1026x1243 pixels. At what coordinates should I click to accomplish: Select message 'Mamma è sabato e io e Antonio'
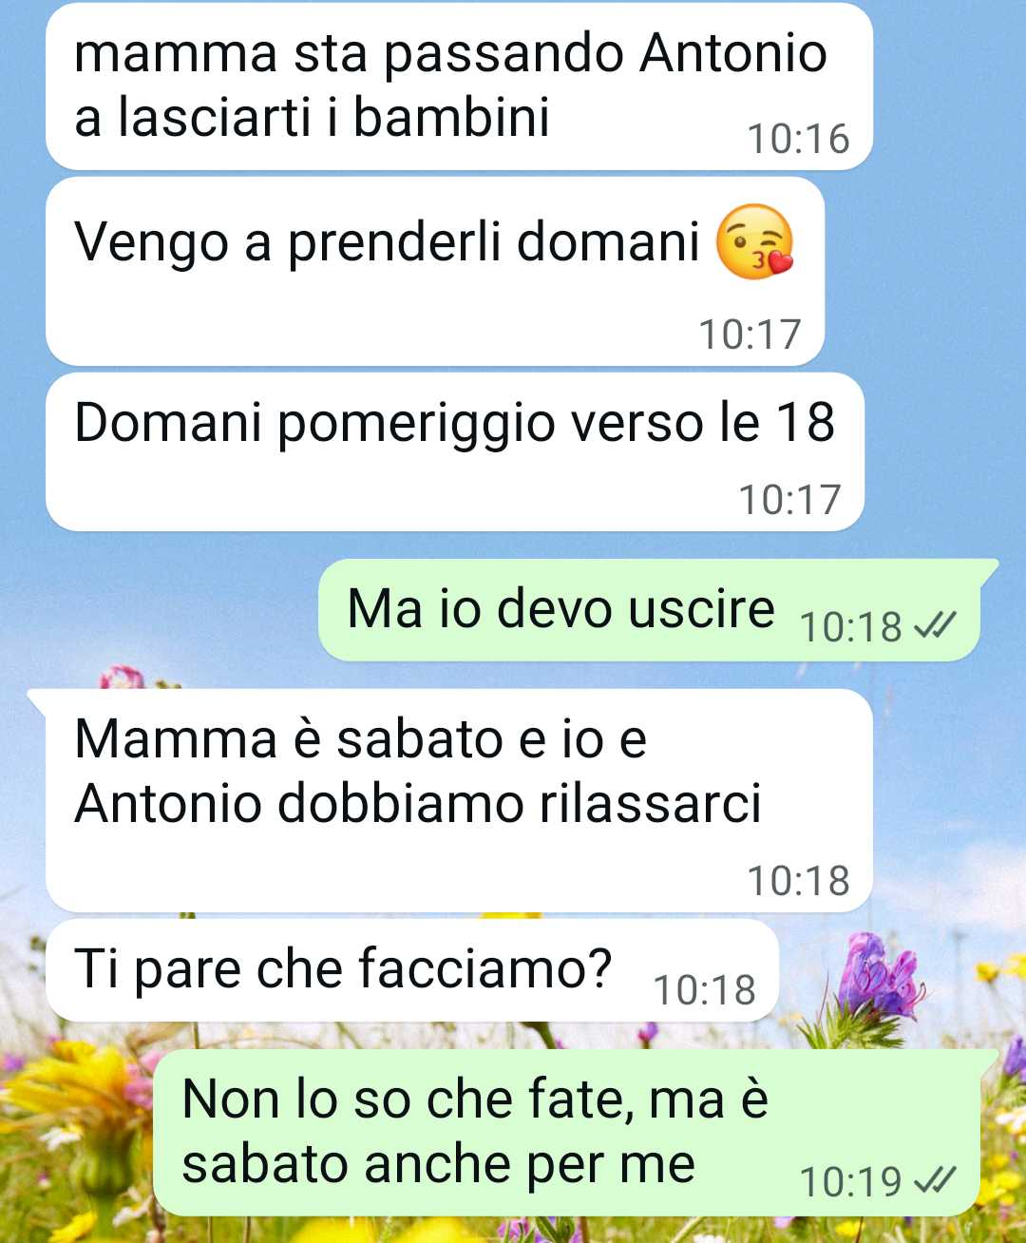(x=459, y=800)
